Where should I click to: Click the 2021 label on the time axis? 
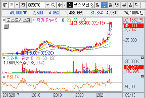[x=101, y=95]
